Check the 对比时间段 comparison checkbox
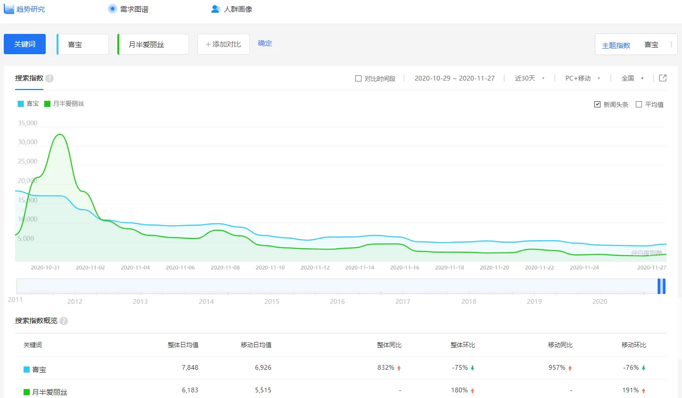Image resolution: width=682 pixels, height=398 pixels. click(358, 78)
